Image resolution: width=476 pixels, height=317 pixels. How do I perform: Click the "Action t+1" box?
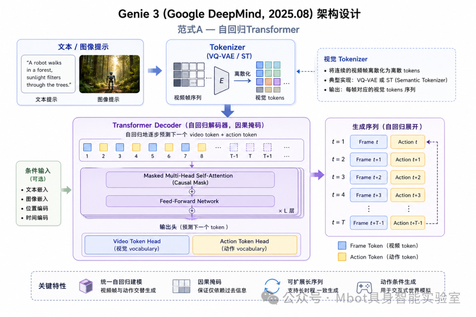click(408, 159)
